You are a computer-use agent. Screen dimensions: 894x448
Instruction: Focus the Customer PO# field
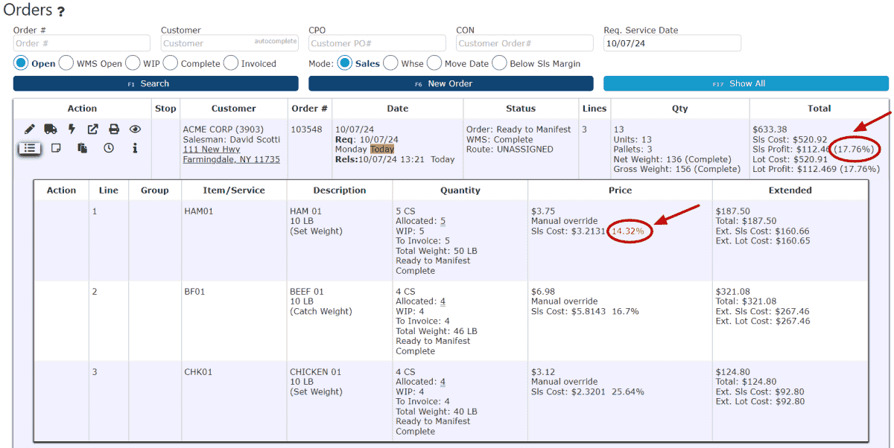[x=377, y=43]
